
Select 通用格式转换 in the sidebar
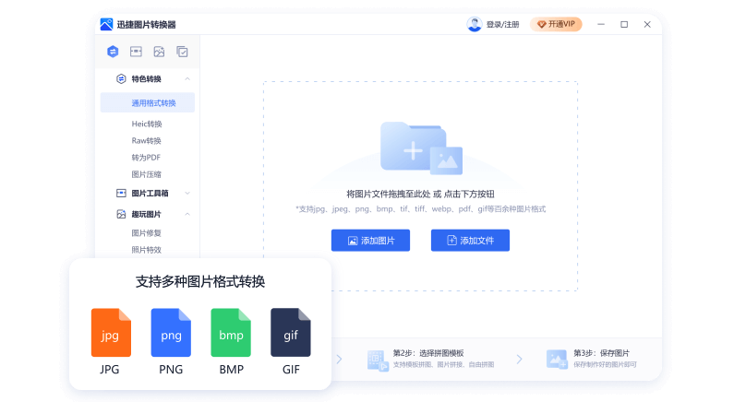pyautogui.click(x=152, y=103)
